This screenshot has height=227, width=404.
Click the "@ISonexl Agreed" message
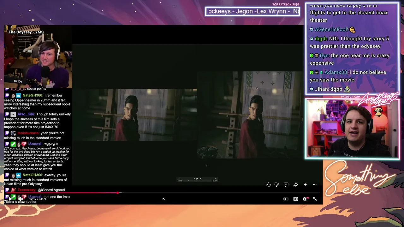51,190
